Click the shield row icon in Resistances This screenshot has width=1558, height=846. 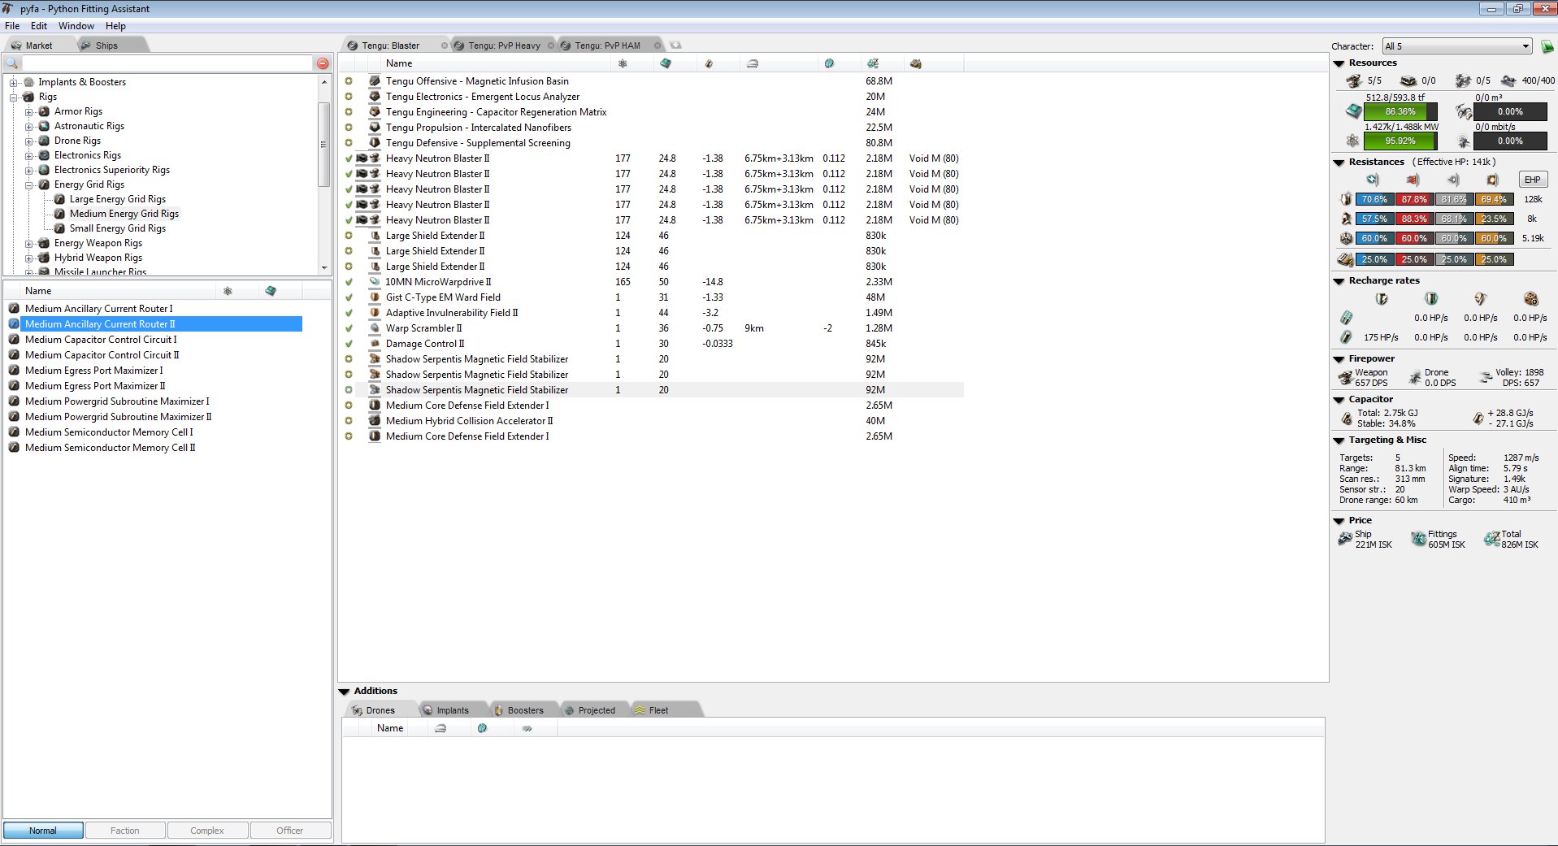(x=1346, y=199)
